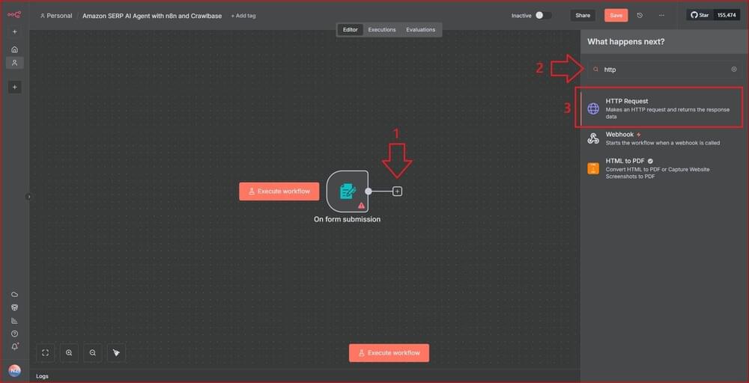Viewport: 749px width, 383px height.
Task: Click the plus connector after the form node
Action: 398,191
